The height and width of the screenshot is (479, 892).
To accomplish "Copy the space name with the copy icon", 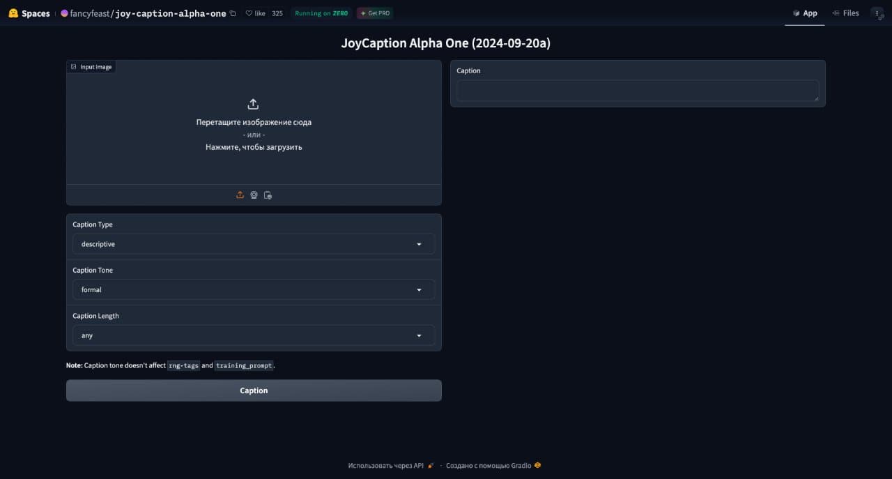I will 233,13.
